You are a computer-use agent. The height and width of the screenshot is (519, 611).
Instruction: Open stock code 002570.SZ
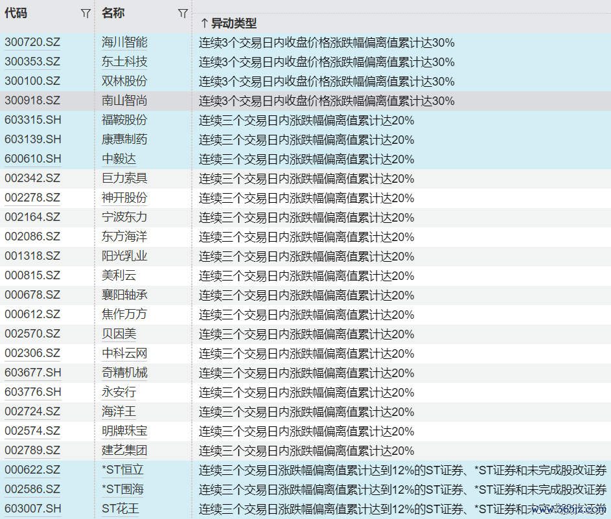tap(32, 334)
